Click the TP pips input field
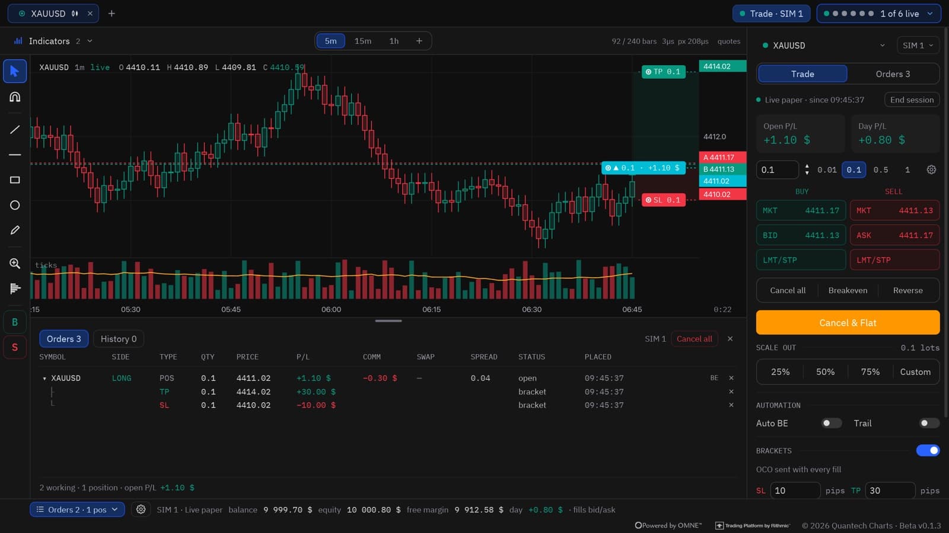Image resolution: width=949 pixels, height=533 pixels. pos(890,490)
